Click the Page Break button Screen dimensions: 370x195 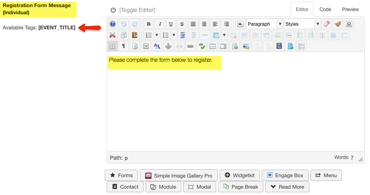coord(241,187)
